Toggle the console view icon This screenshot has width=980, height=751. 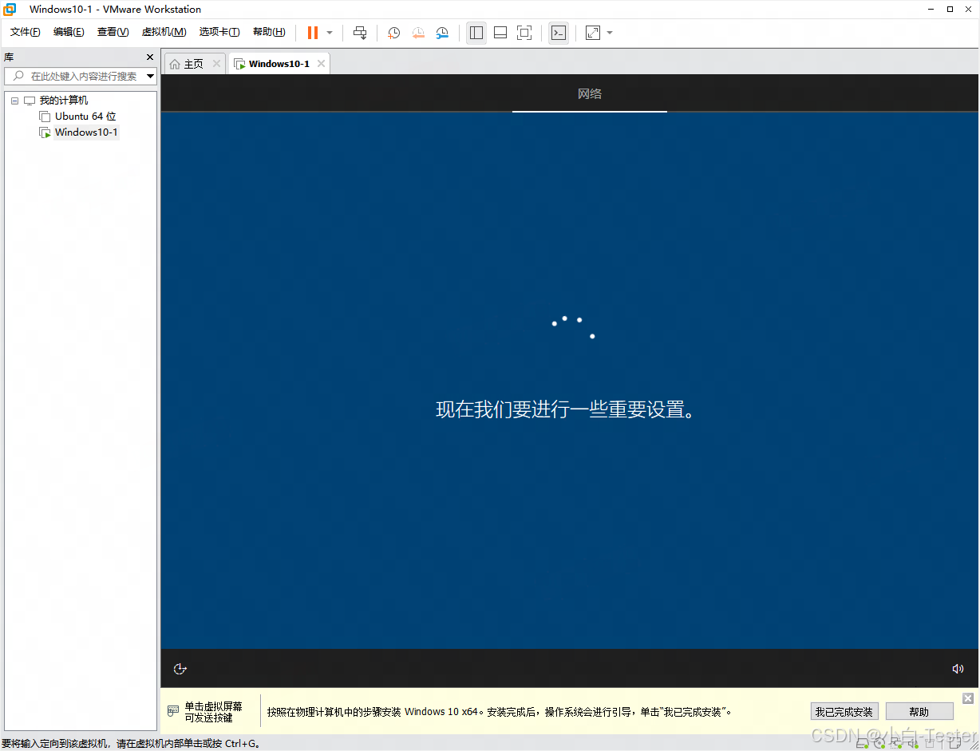point(559,33)
